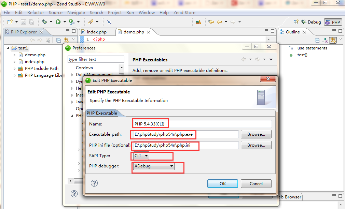Open the New file dropdown arrow

coord(16,22)
